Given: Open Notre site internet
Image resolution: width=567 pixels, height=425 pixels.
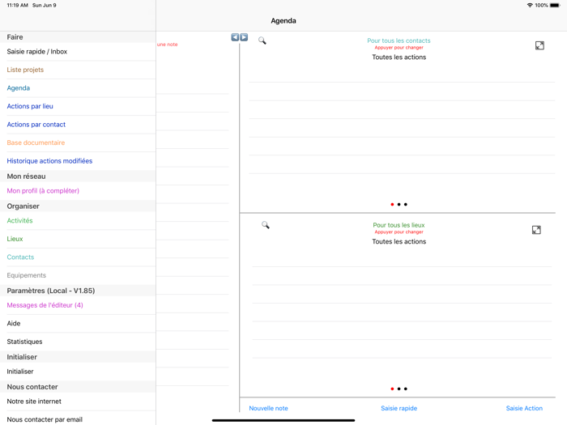Looking at the screenshot, I should pyautogui.click(x=78, y=402).
